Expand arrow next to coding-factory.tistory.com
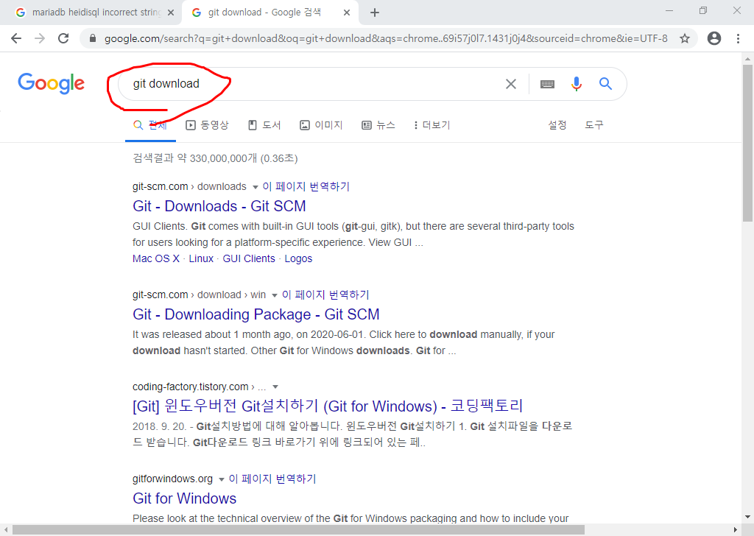 275,387
